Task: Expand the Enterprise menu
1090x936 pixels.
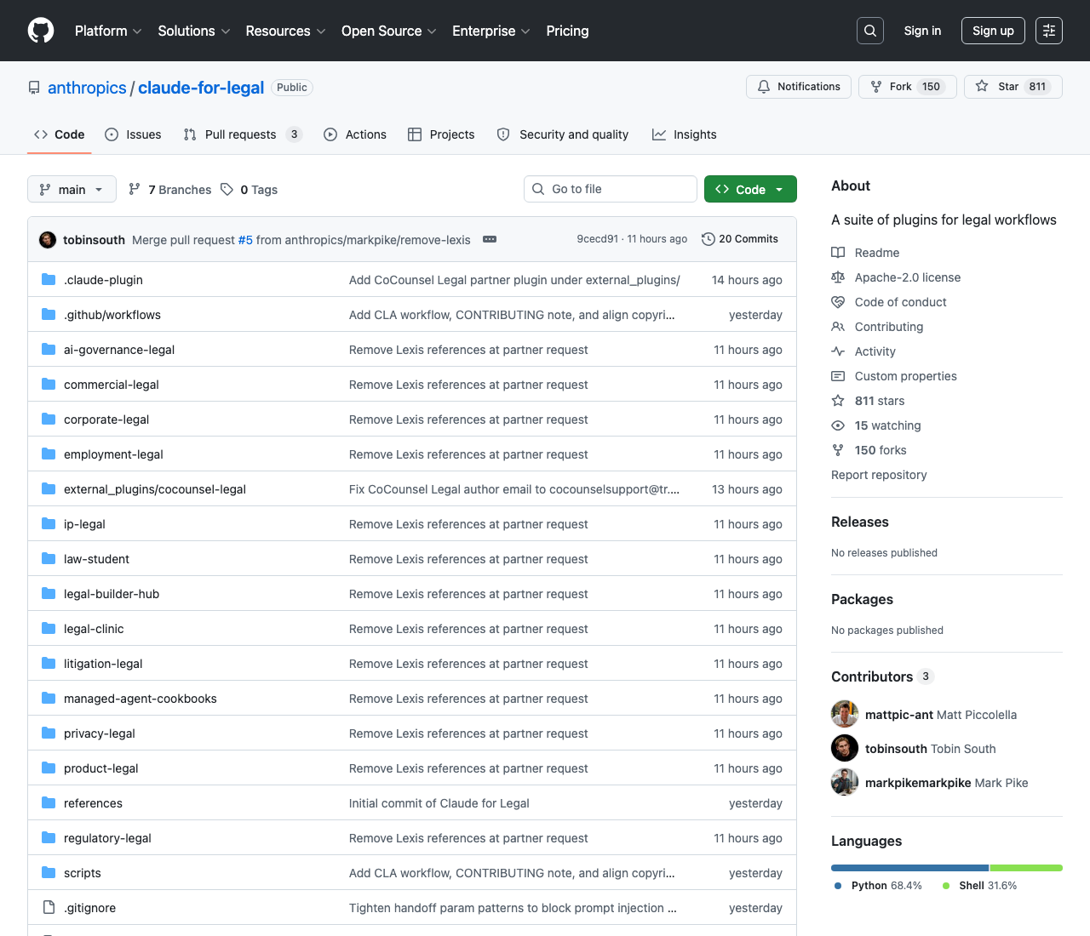Action: [491, 31]
